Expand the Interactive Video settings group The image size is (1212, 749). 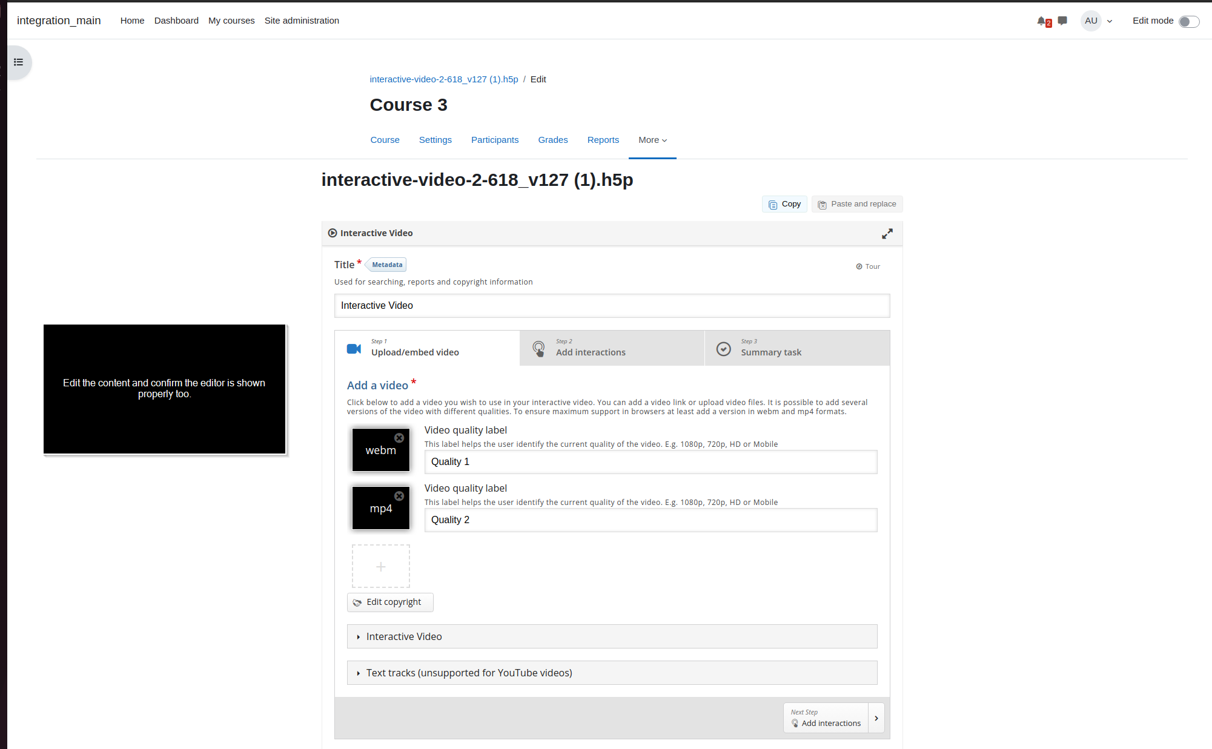(x=612, y=636)
